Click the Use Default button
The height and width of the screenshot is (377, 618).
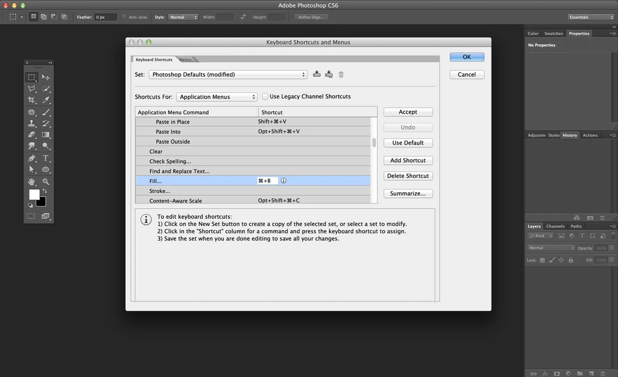click(408, 143)
